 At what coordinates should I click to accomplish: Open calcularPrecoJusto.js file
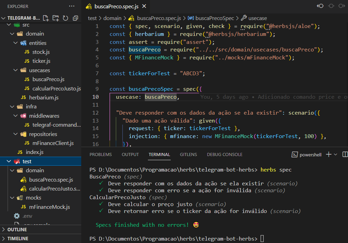coord(57,88)
